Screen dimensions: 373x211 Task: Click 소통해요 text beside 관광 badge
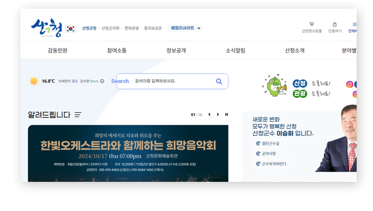tap(321, 93)
